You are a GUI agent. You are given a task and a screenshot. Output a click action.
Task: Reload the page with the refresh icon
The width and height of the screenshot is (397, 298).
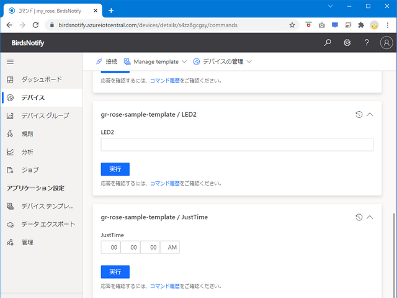pyautogui.click(x=36, y=25)
